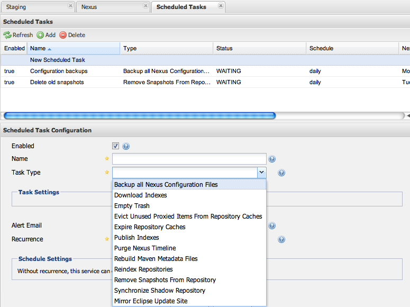The width and height of the screenshot is (410, 307).
Task: Open help icon beside the Name field
Action: click(x=272, y=159)
